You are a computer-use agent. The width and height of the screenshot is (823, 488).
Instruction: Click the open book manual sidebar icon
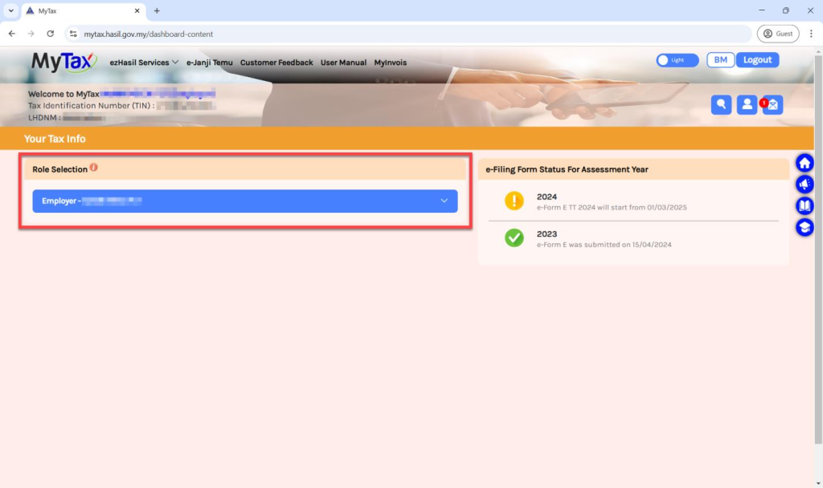(x=805, y=205)
